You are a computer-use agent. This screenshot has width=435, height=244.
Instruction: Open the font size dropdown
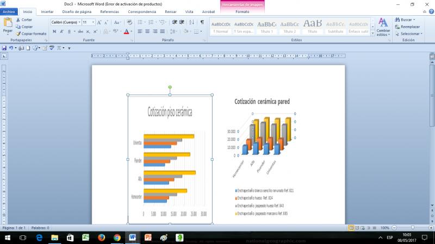(93, 22)
